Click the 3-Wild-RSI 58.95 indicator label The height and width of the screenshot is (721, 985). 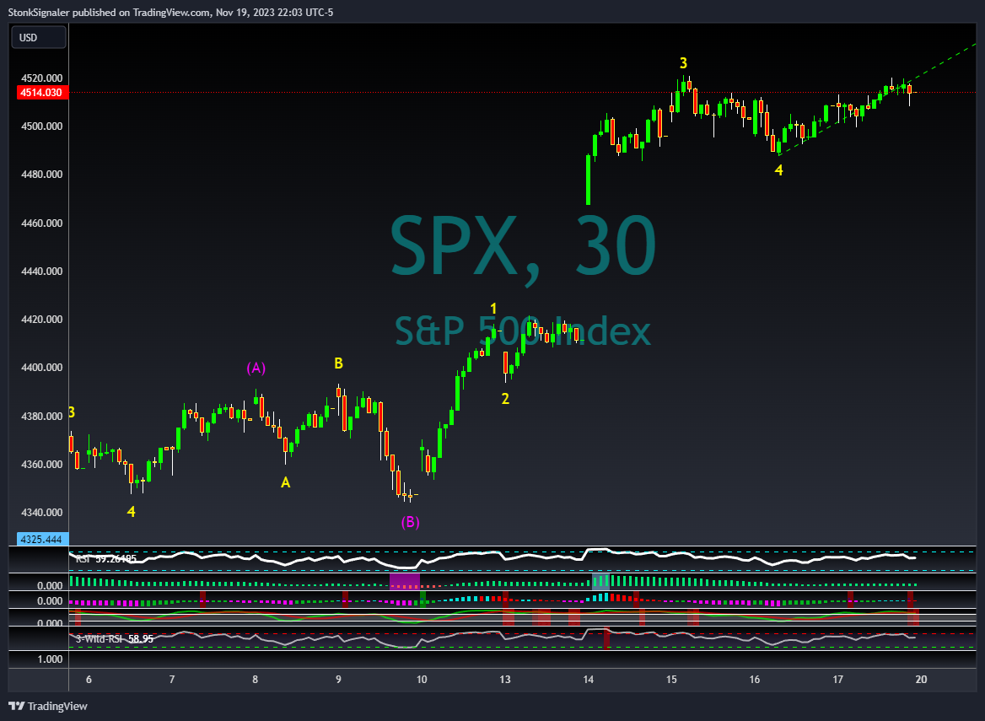(115, 638)
